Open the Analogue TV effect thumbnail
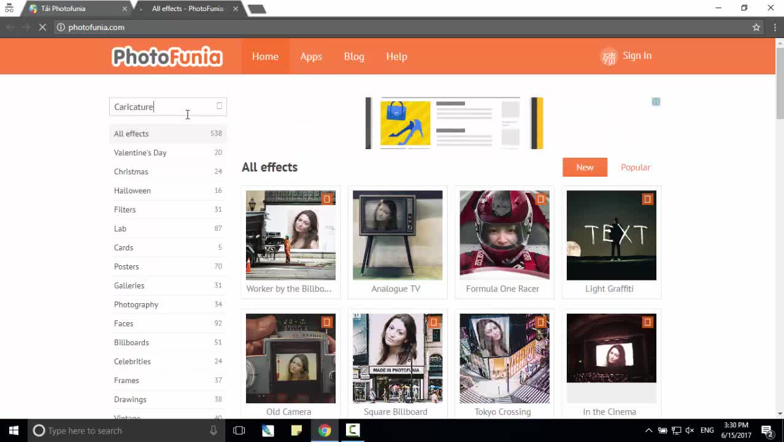Viewport: 784px width, 442px height. tap(398, 235)
